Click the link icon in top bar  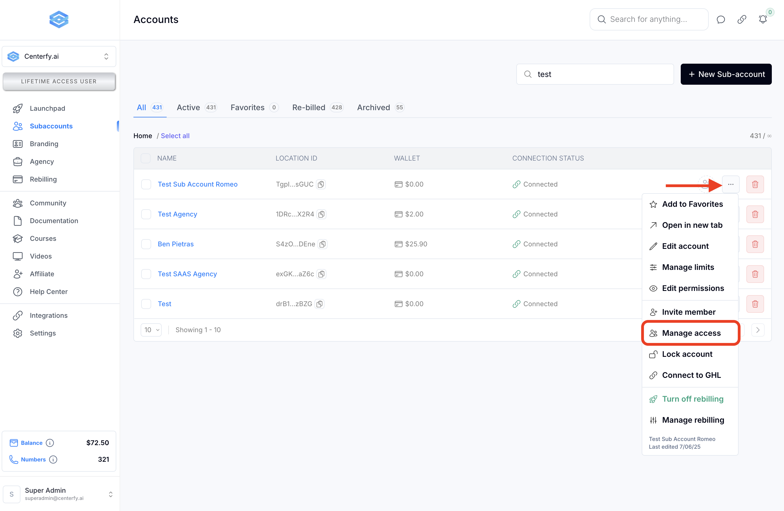[x=742, y=19]
